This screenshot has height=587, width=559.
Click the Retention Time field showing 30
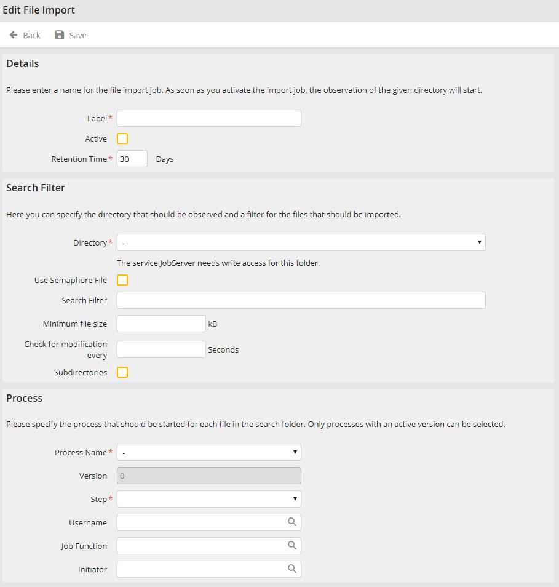(x=132, y=159)
